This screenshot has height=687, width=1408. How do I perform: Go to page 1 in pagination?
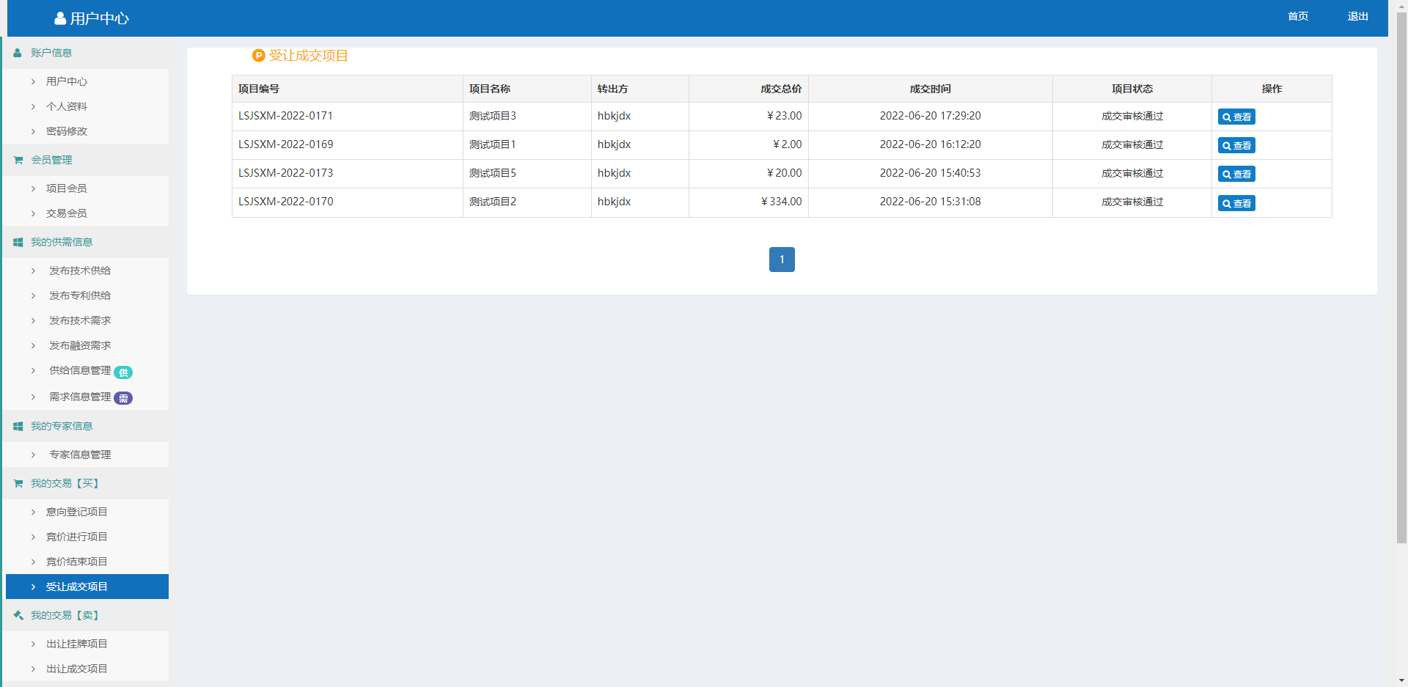(782, 260)
